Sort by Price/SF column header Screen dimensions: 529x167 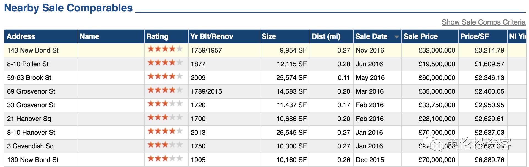pyautogui.click(x=475, y=36)
